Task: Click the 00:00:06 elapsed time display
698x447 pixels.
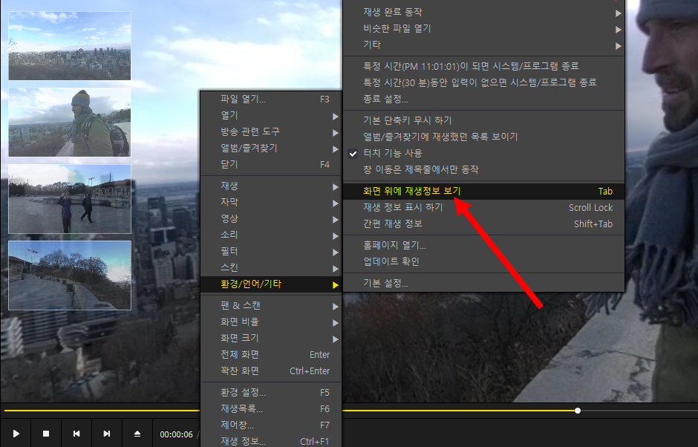Action: pyautogui.click(x=176, y=434)
